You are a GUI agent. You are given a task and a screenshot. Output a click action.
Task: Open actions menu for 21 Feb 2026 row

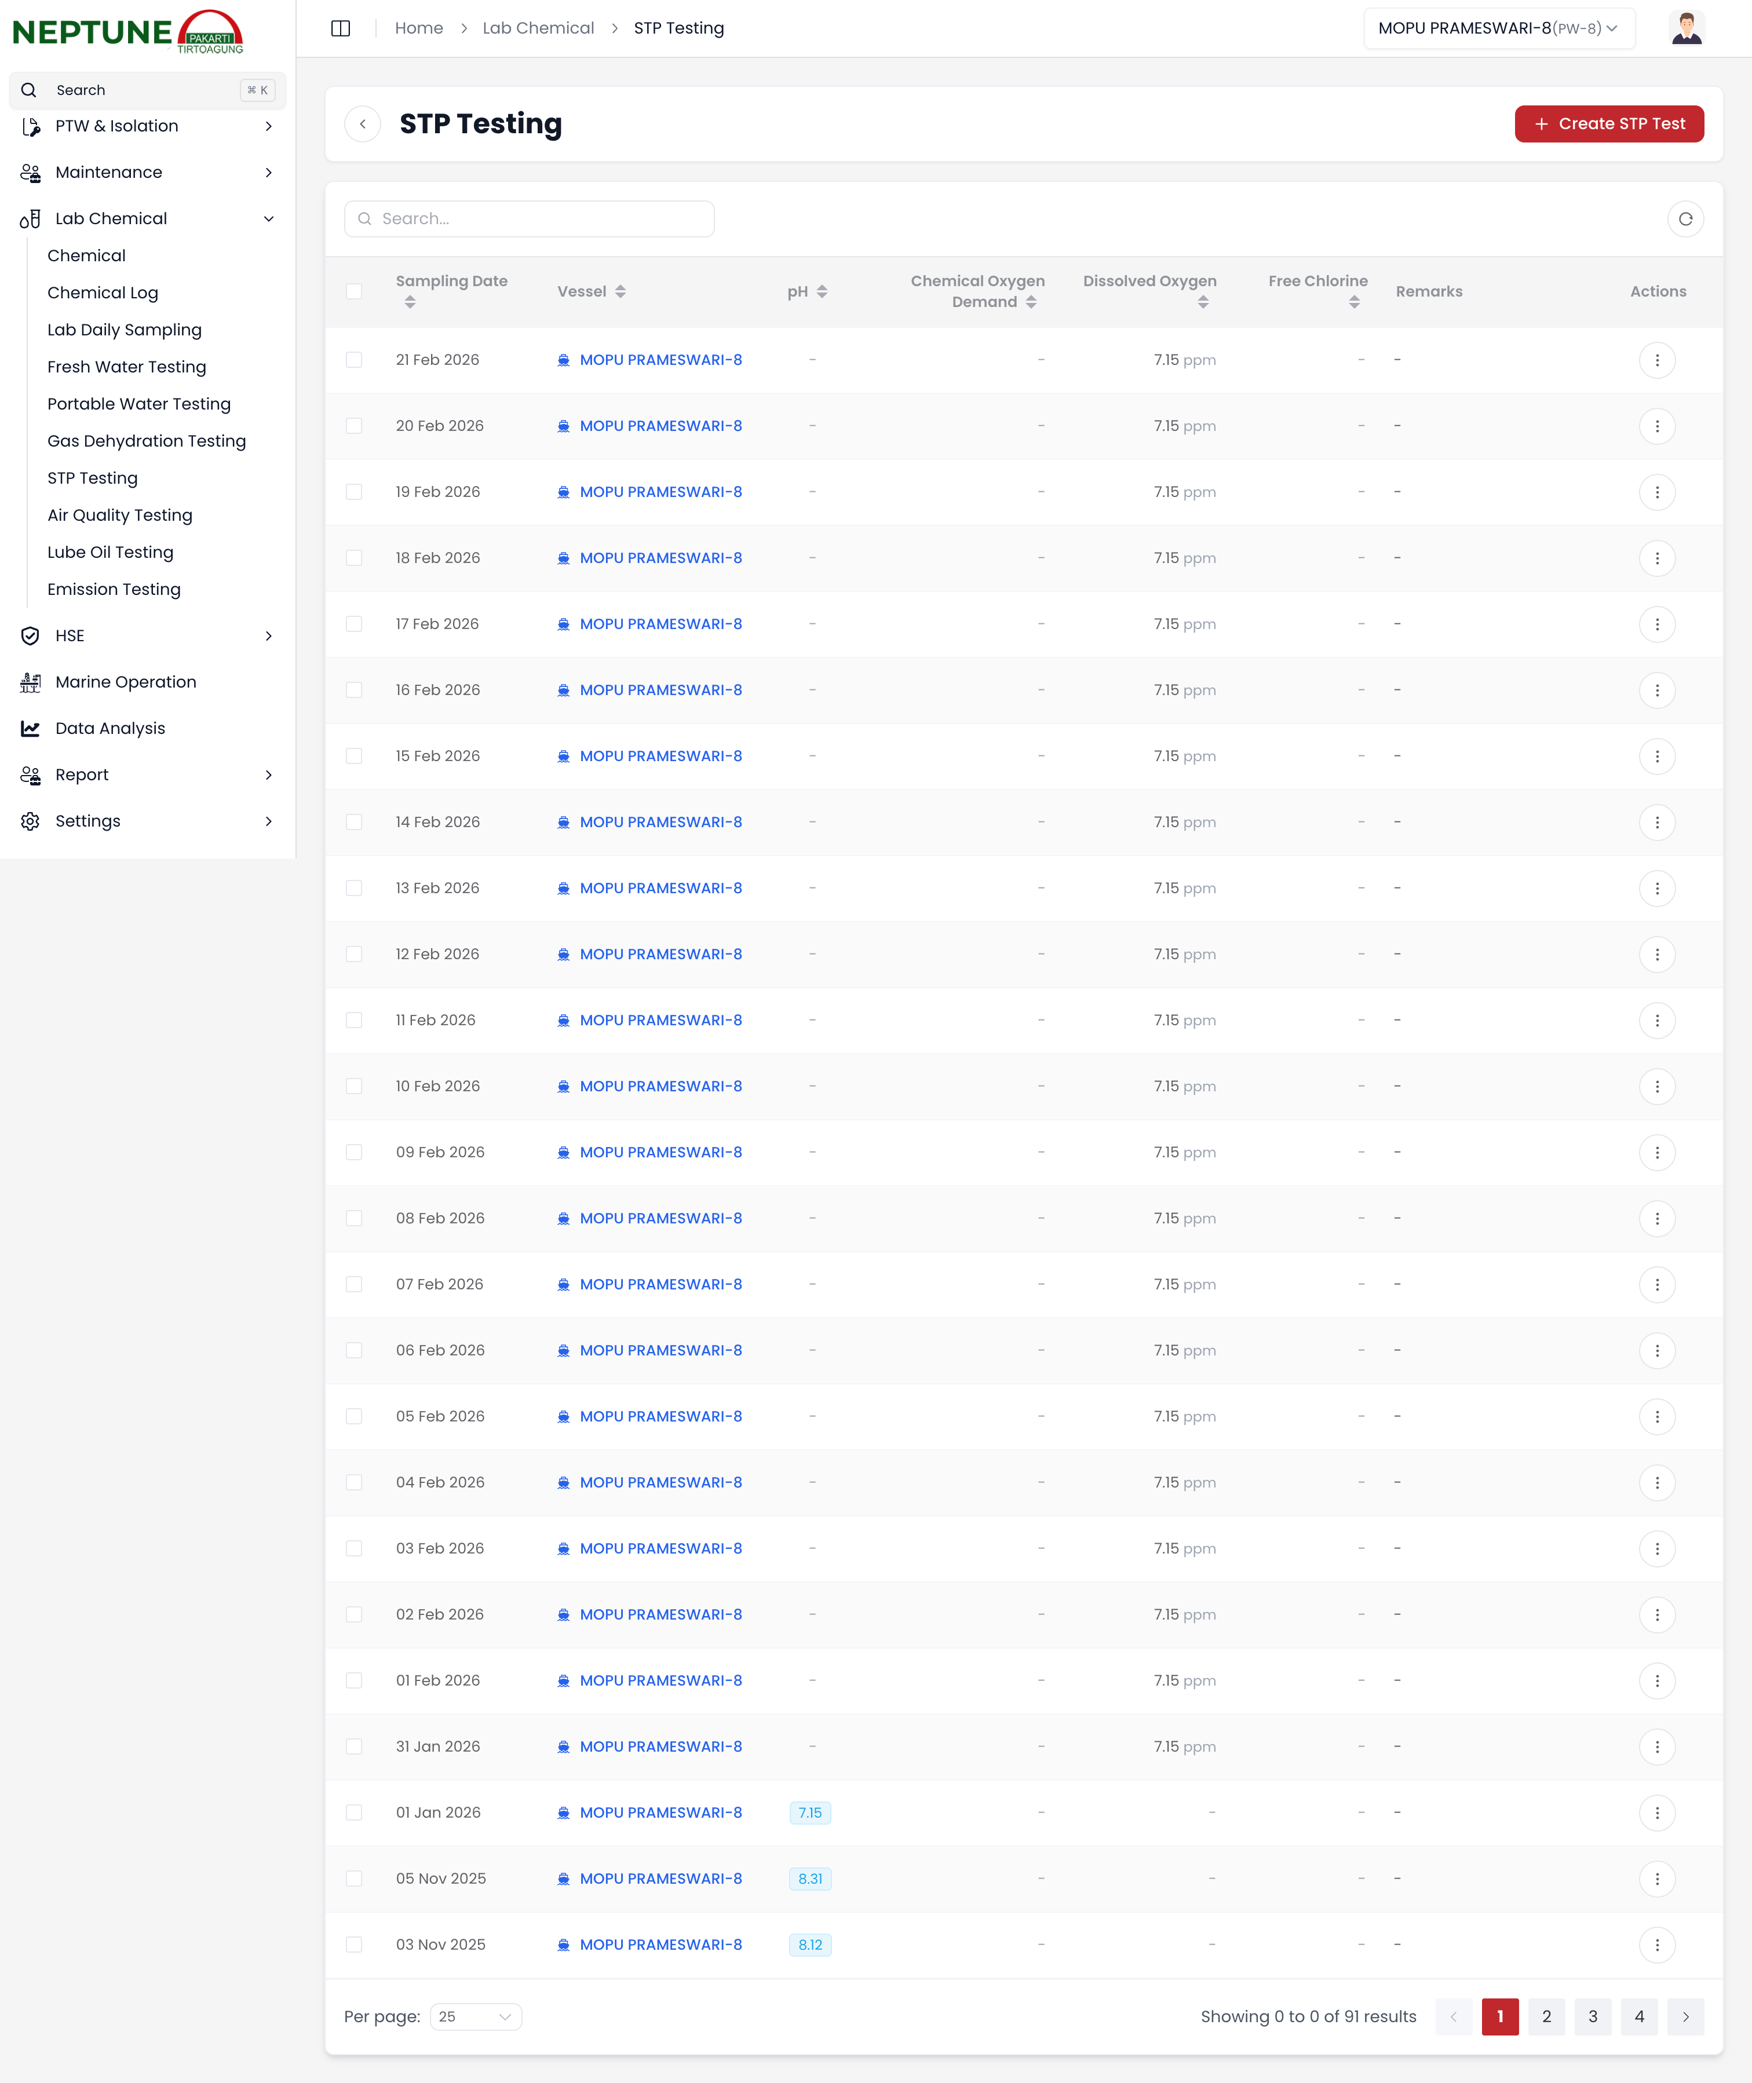(x=1656, y=359)
